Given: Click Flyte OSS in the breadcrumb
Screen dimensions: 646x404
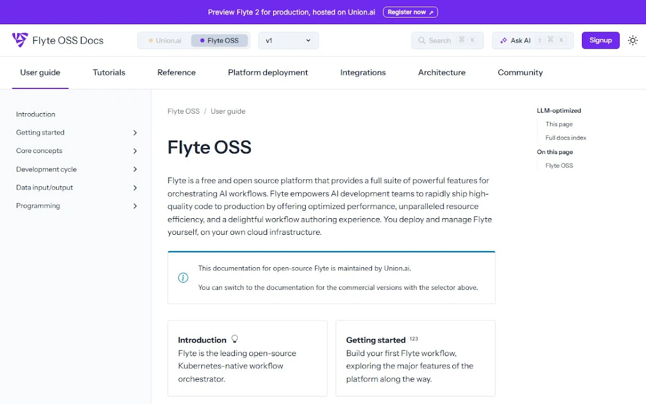Looking at the screenshot, I should (x=184, y=111).
